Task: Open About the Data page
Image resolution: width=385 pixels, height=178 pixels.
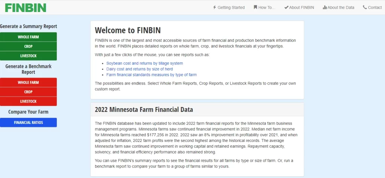Action: pyautogui.click(x=338, y=8)
